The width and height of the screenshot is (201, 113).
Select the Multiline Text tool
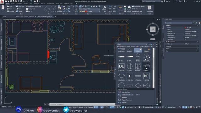tap(105, 9)
